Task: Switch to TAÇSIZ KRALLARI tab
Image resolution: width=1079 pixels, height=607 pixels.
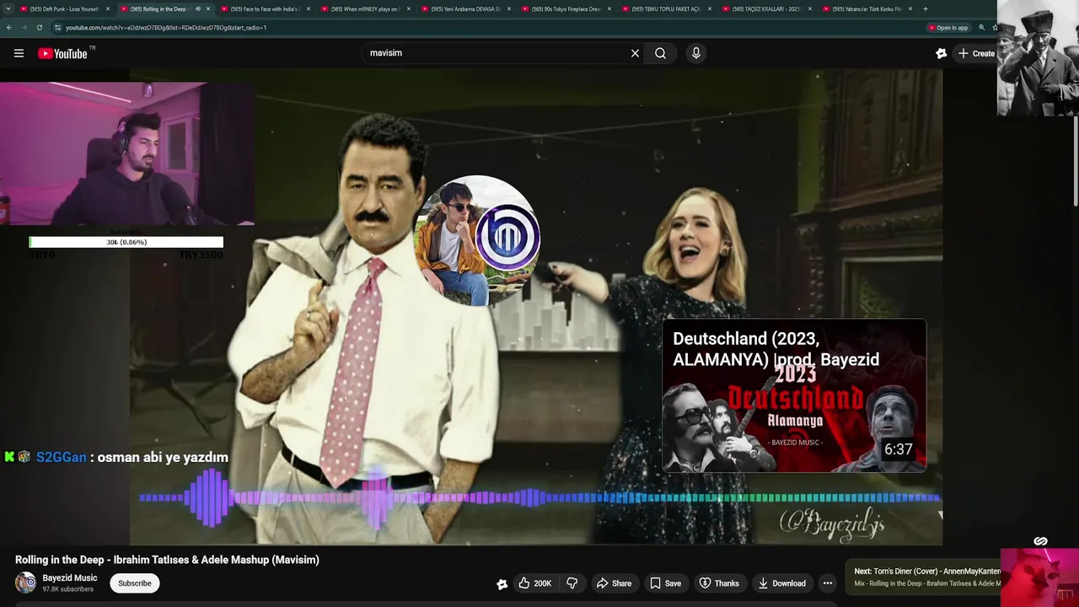Action: click(x=766, y=8)
